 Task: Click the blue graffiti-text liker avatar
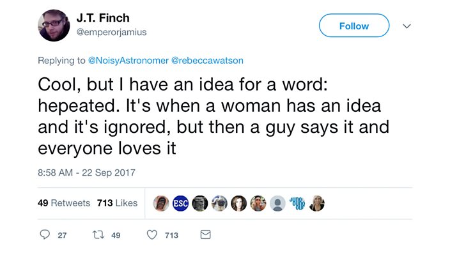(297, 203)
